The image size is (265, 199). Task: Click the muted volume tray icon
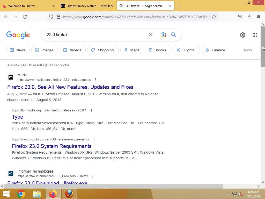[241, 194]
